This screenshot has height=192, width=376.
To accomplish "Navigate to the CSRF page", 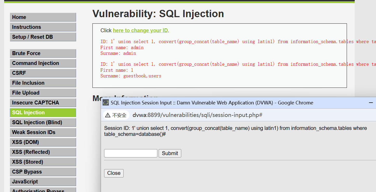I will [x=43, y=73].
